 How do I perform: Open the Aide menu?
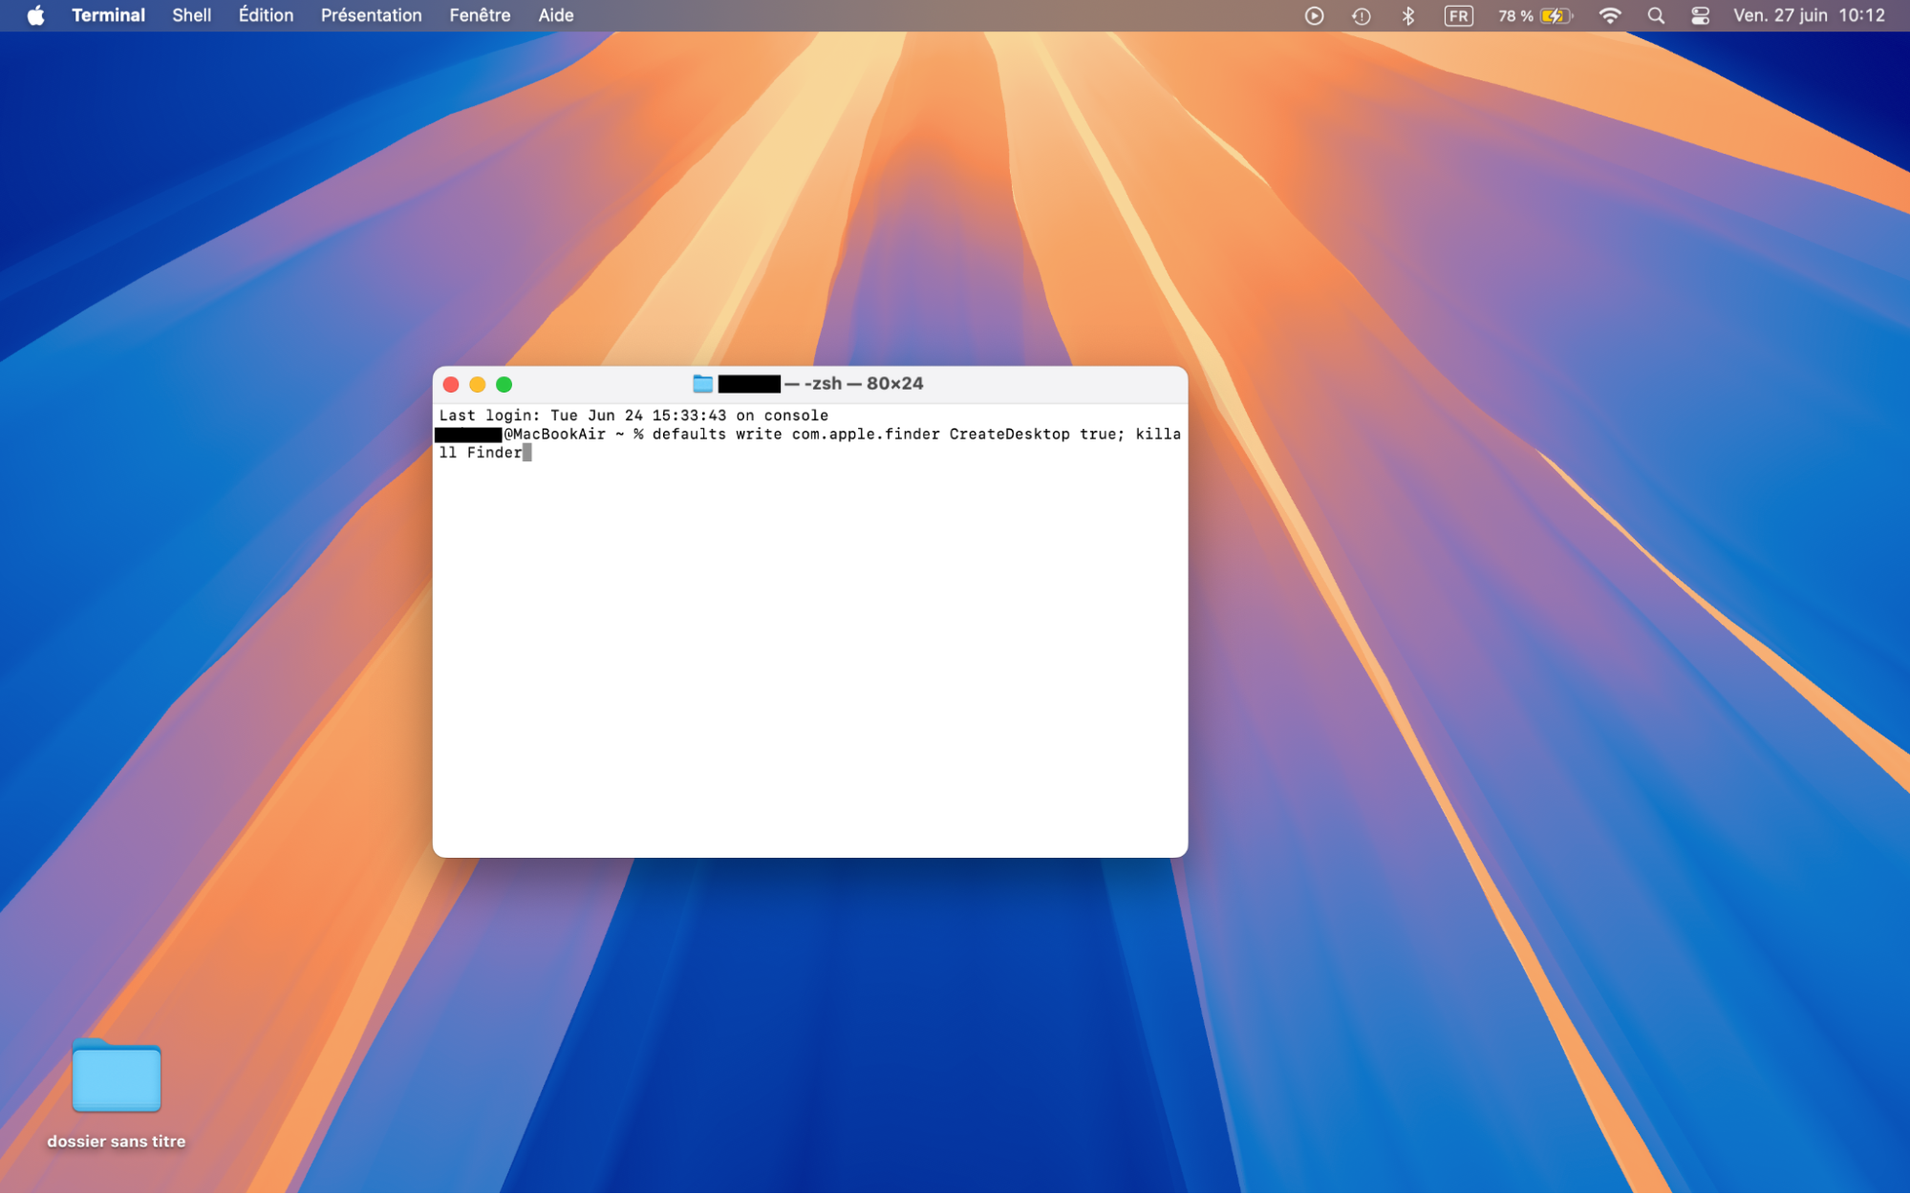point(556,15)
